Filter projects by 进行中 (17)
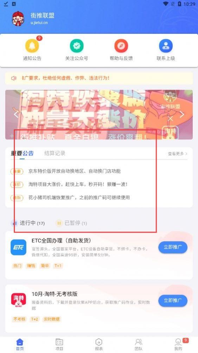The height and width of the screenshot is (353, 198). 28,223
